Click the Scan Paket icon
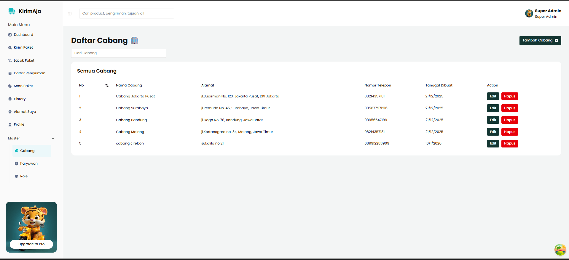Image resolution: width=569 pixels, height=260 pixels. [x=10, y=86]
